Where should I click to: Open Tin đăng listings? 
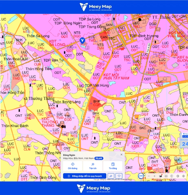[x=113, y=166]
